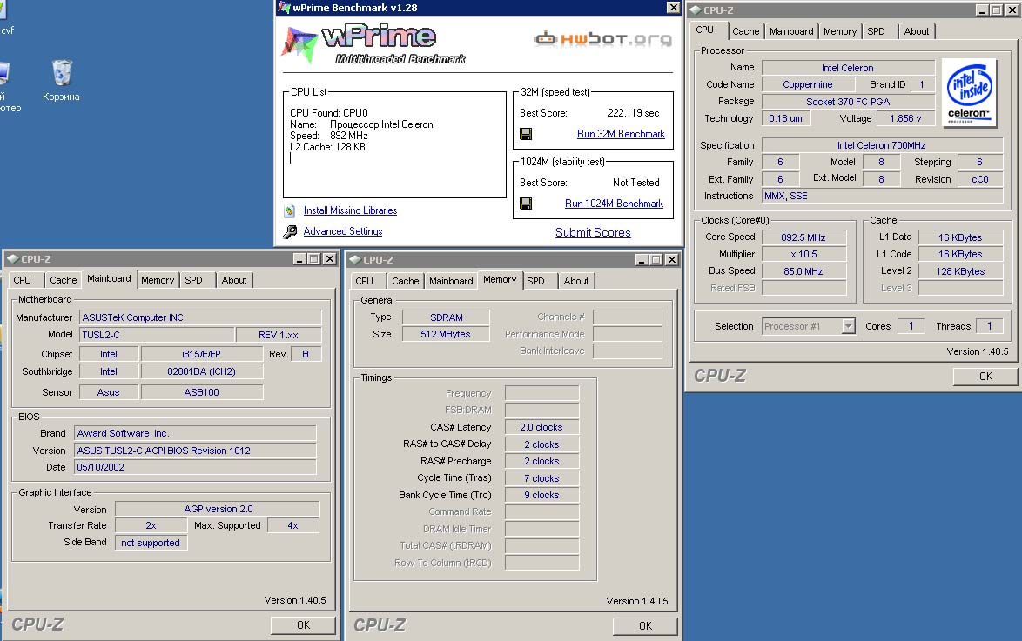Close the CPU tab CPU-Z window
Screen dimensions: 1022x641
(1012, 10)
